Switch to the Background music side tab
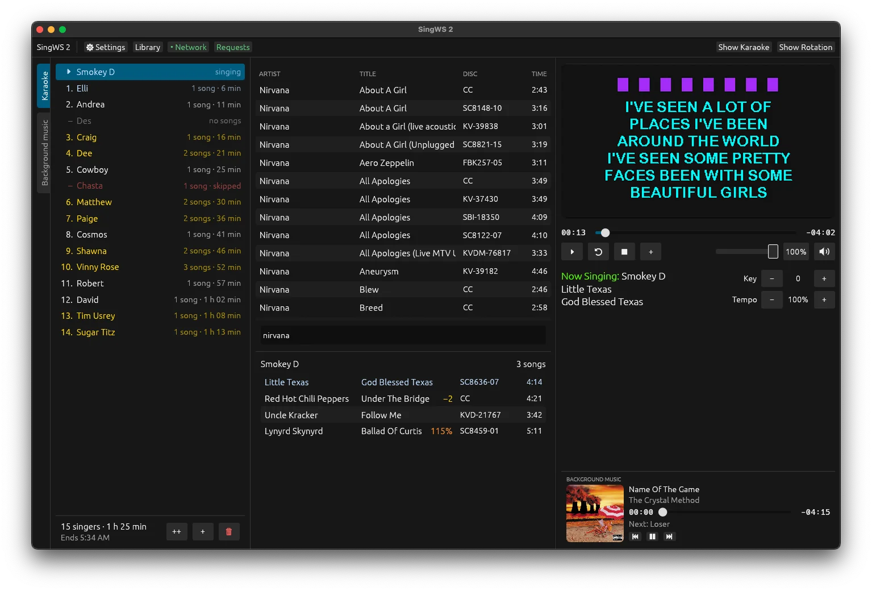Image resolution: width=872 pixels, height=591 pixels. coord(44,153)
